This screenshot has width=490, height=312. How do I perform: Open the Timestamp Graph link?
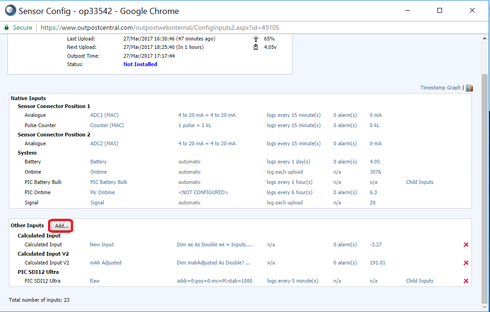(440, 88)
